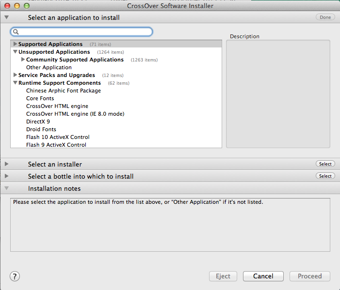Click 'Service Packs and Upgrades' label
340x290 pixels.
[57, 75]
